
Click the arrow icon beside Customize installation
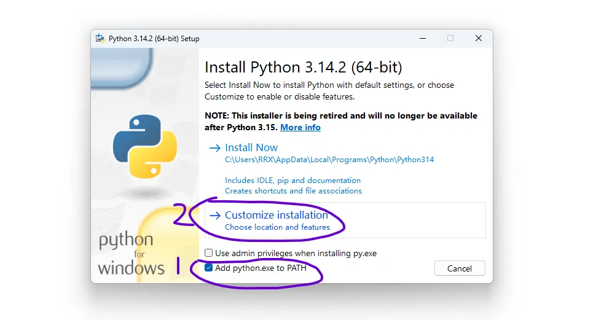pyautogui.click(x=214, y=216)
